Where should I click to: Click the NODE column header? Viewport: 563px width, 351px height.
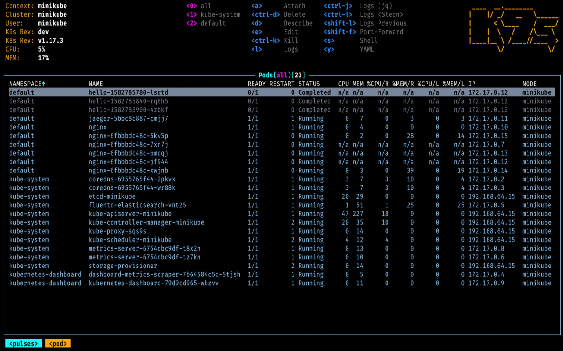point(529,84)
